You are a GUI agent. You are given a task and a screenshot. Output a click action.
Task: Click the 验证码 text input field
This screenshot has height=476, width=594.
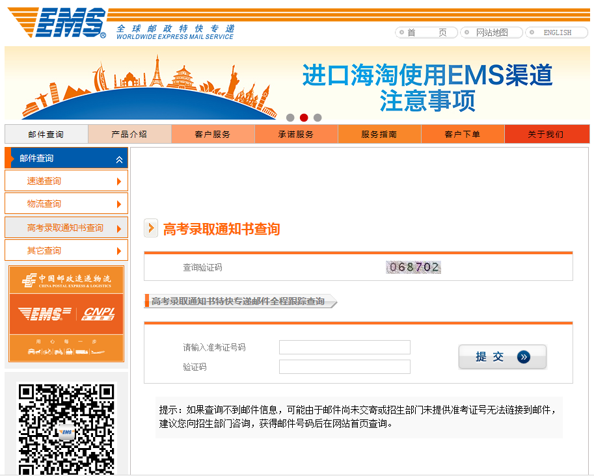345,367
